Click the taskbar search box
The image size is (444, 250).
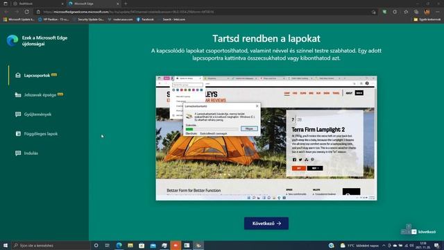point(51,245)
